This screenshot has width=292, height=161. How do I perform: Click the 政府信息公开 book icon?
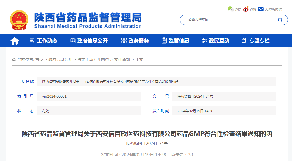[x=73, y=41]
